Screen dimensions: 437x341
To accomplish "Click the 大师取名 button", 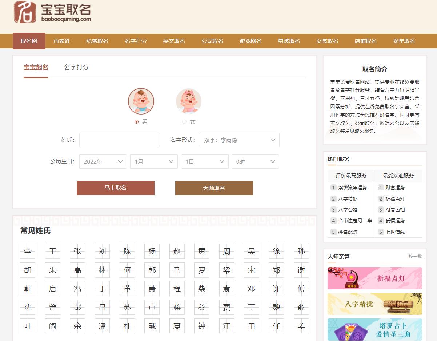I will 214,188.
